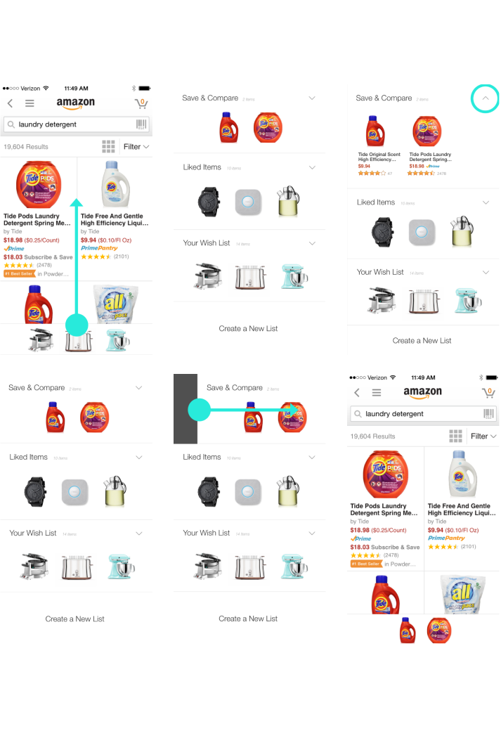Tap Create a New List in top-middle panel
This screenshot has width=501, height=738.
pyautogui.click(x=248, y=328)
